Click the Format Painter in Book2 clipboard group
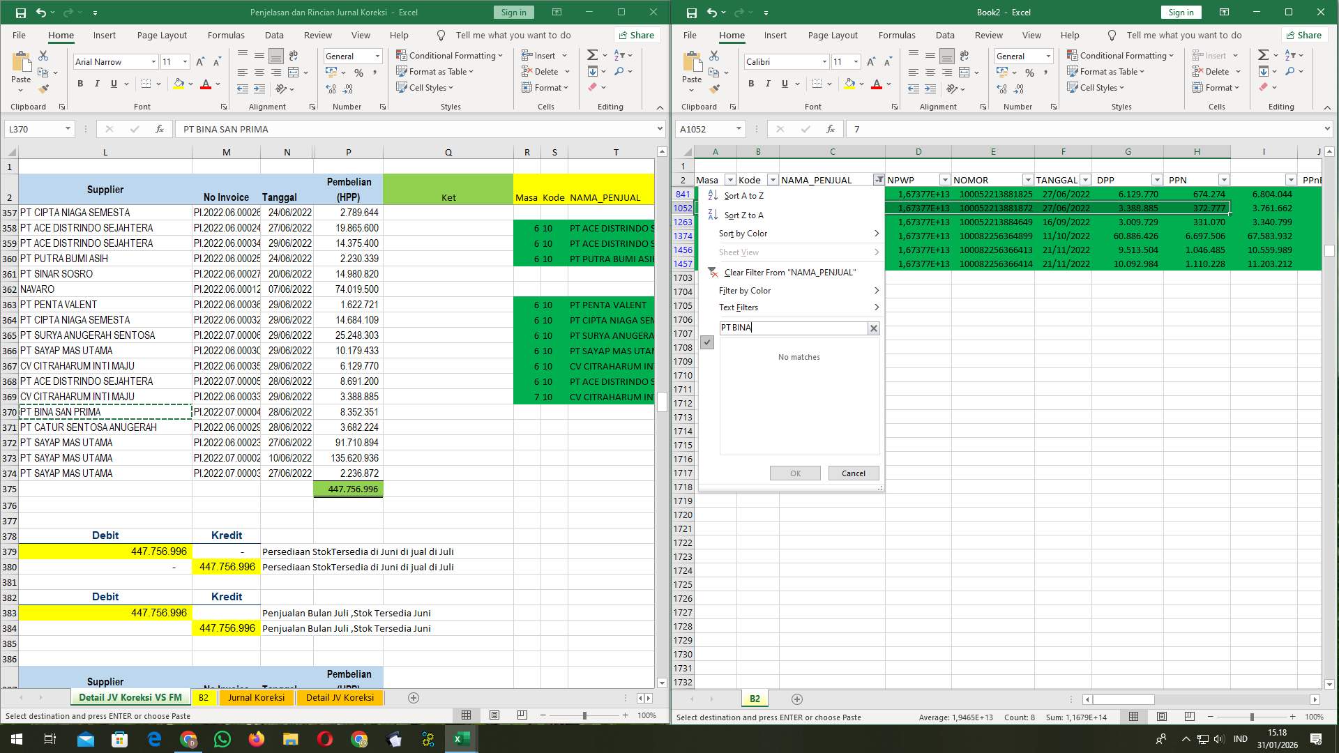Viewport: 1339px width, 753px height. click(713, 89)
